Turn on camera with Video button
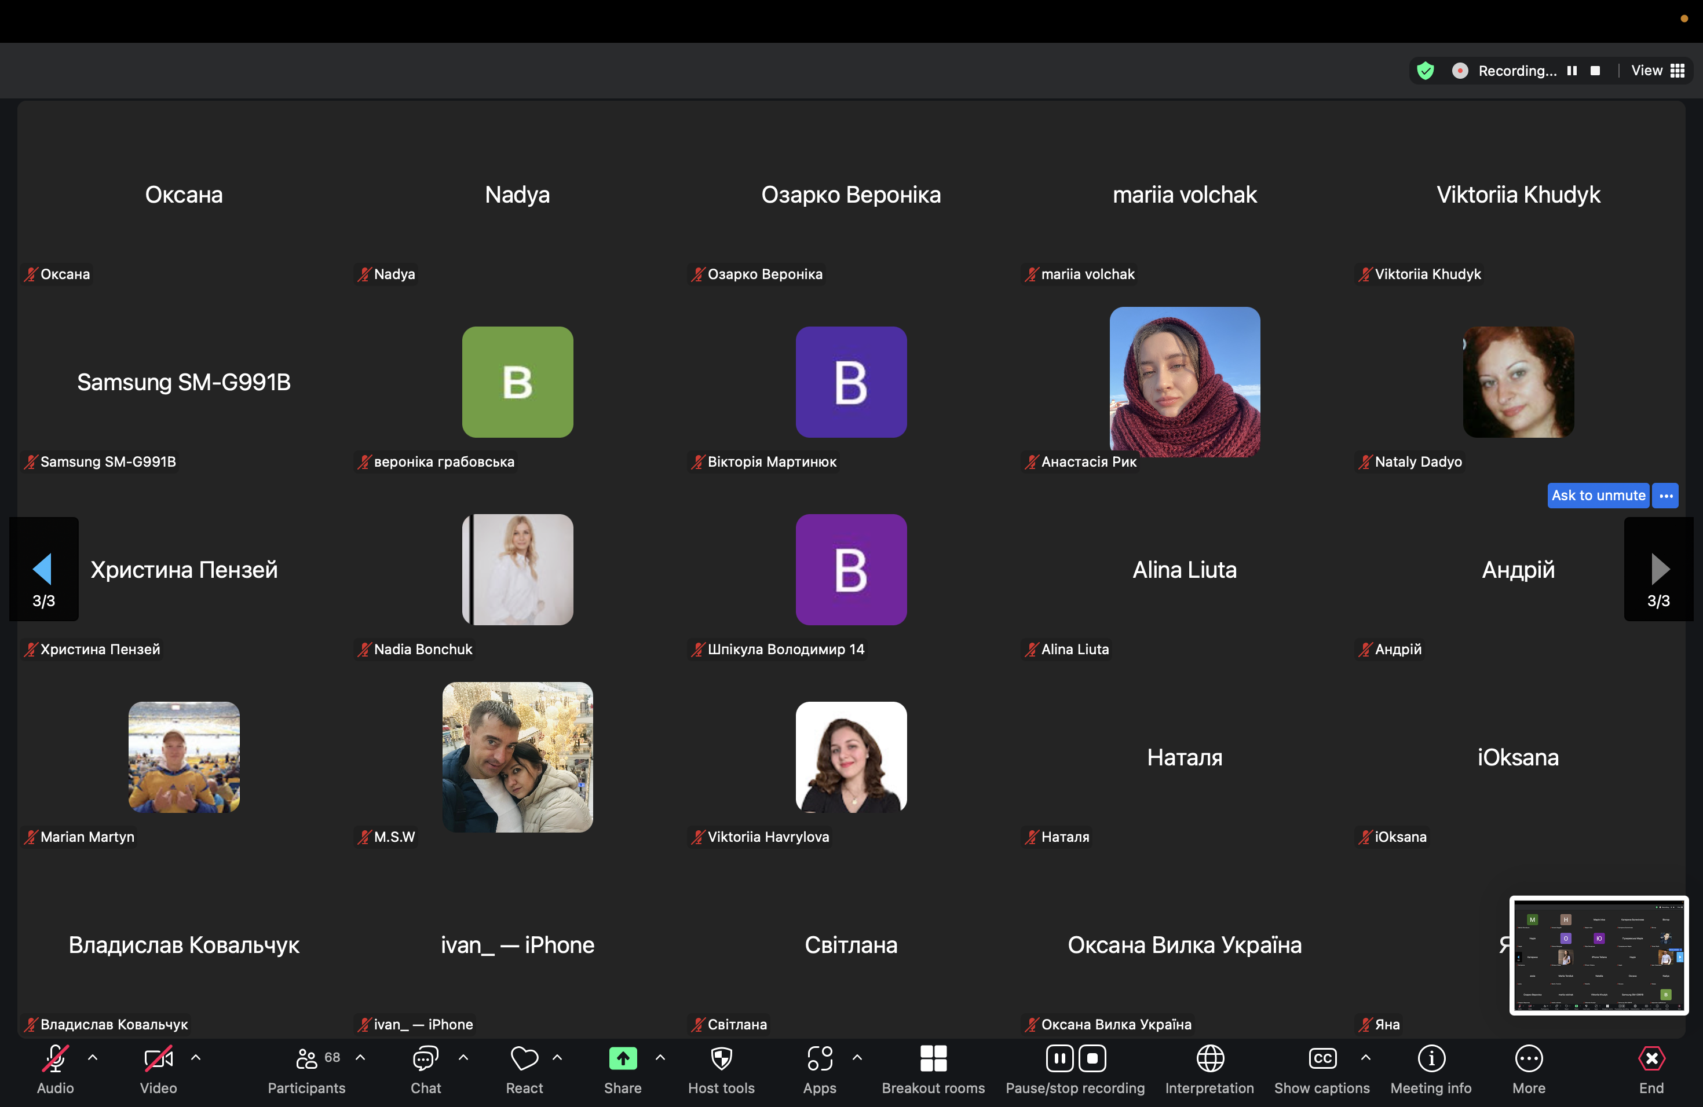 coord(158,1058)
